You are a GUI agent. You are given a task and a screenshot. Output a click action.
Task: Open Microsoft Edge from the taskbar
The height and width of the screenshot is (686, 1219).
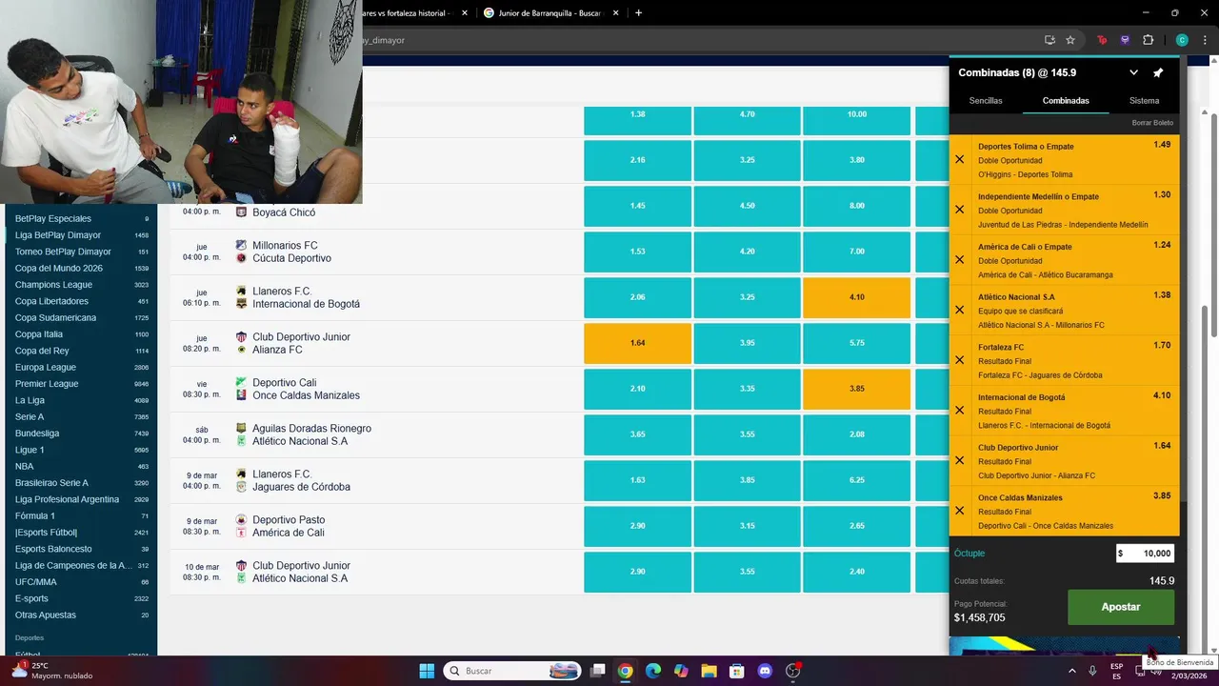click(653, 671)
